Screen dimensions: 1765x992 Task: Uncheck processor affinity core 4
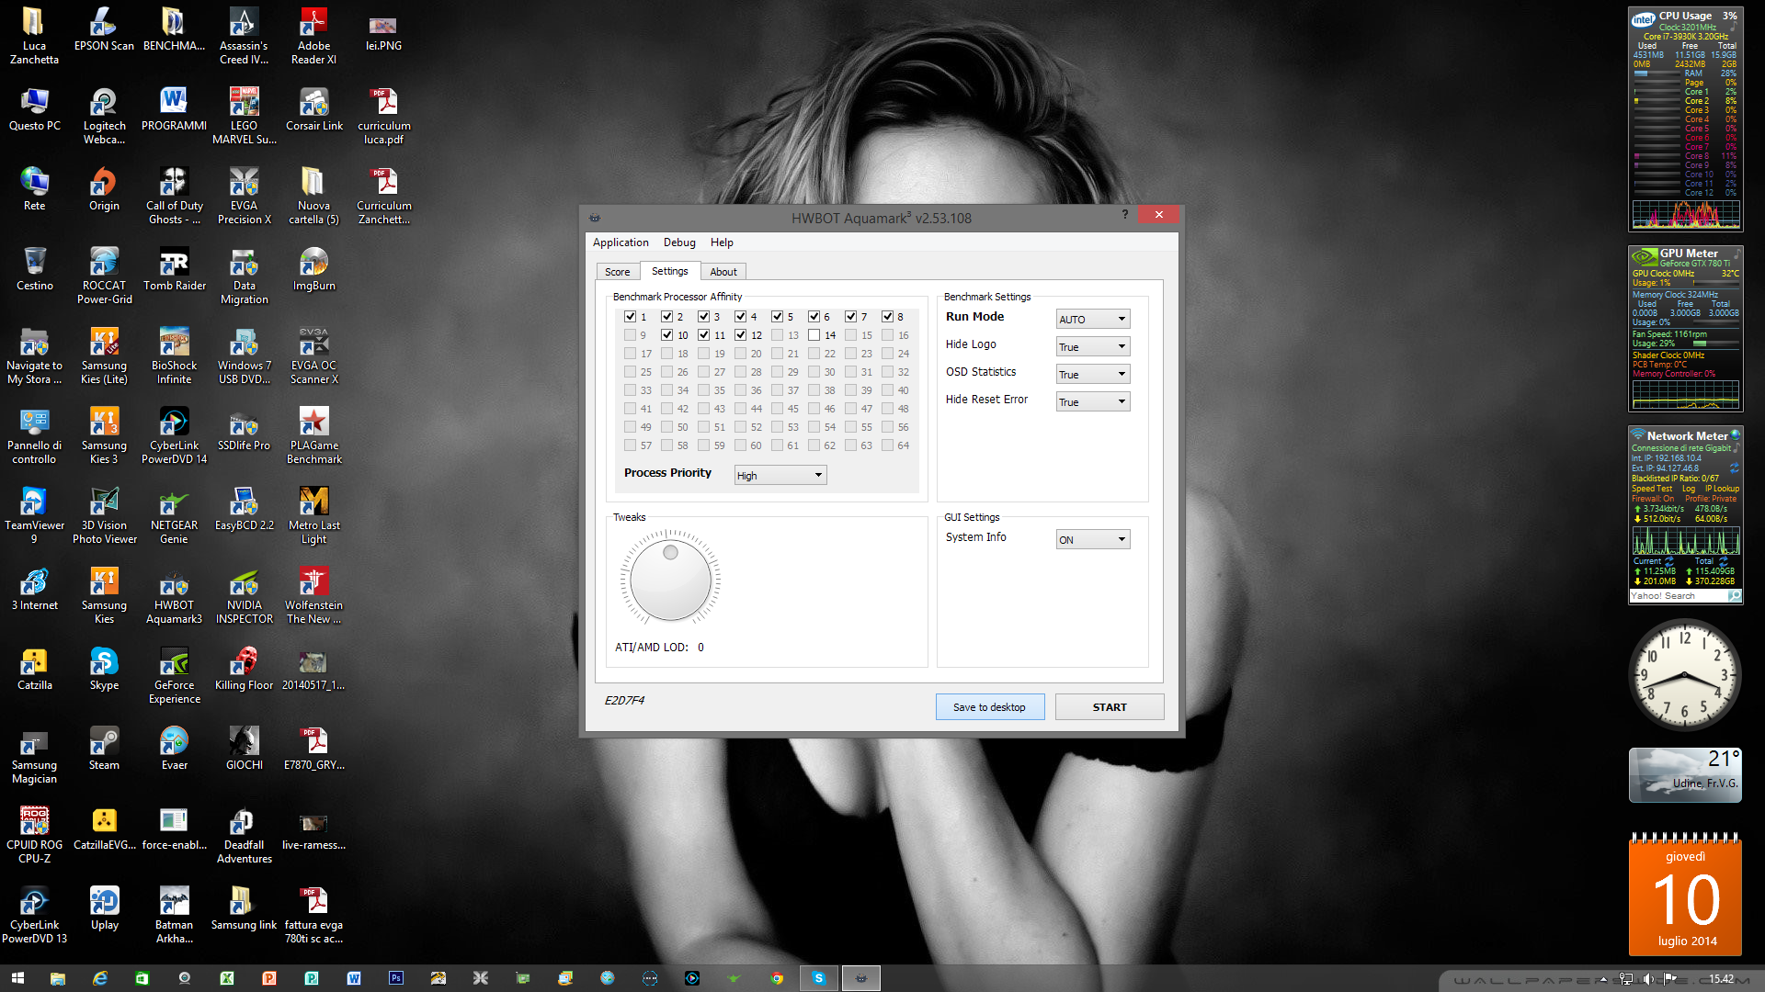coord(740,317)
